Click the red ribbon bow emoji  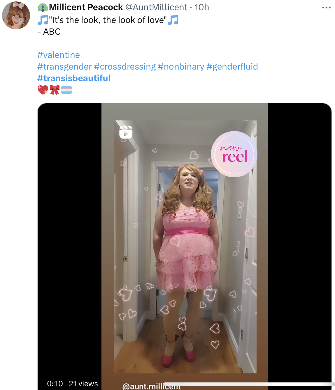click(55, 90)
